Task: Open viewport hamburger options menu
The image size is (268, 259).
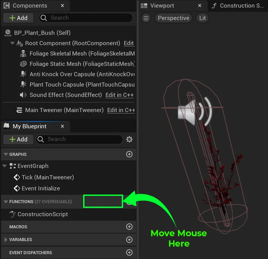Action: point(146,18)
